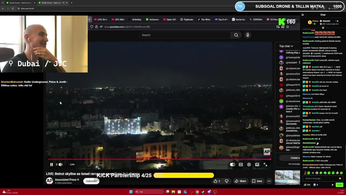This screenshot has height=195, width=346.
Task: Open more actions menu under video
Action: pos(269,181)
